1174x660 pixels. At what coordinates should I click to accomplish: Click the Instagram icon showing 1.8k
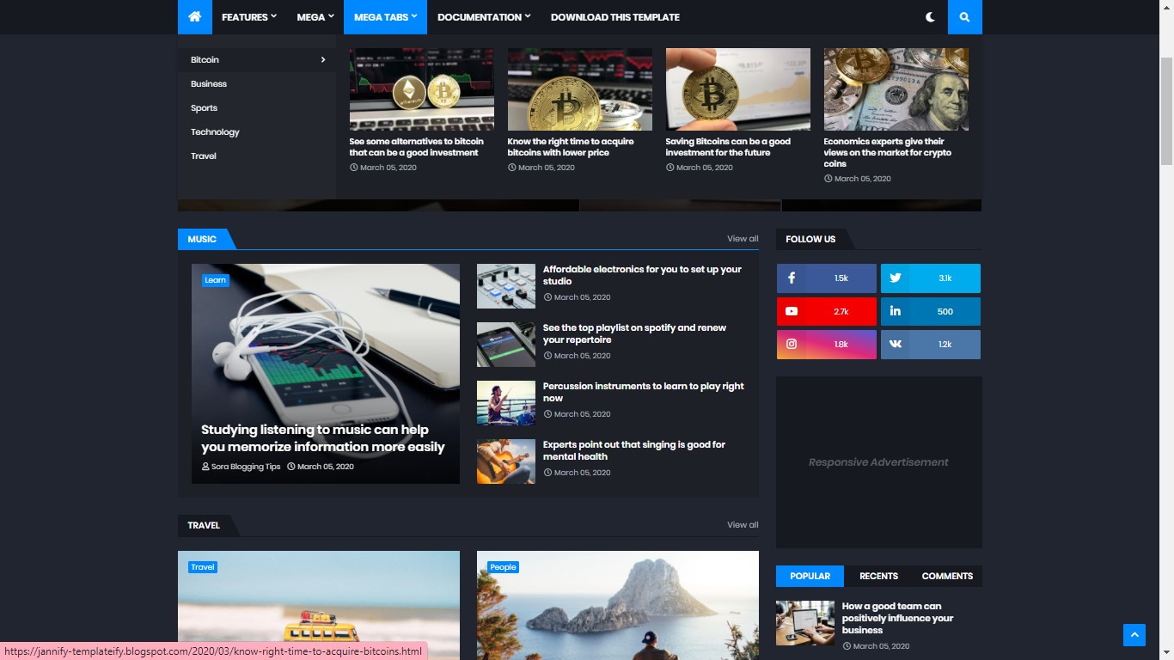(x=826, y=344)
